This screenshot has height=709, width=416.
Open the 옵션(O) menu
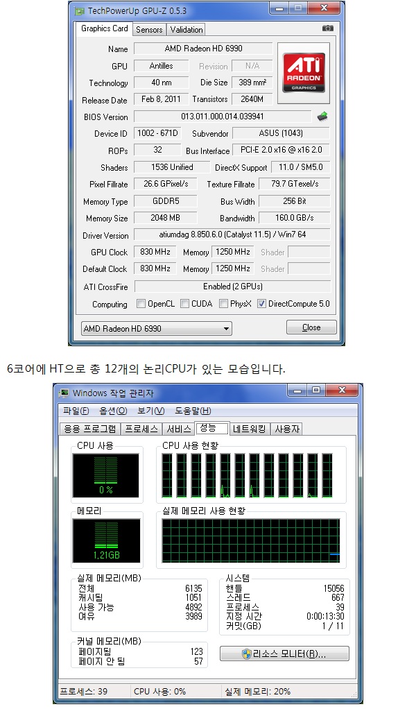click(114, 411)
